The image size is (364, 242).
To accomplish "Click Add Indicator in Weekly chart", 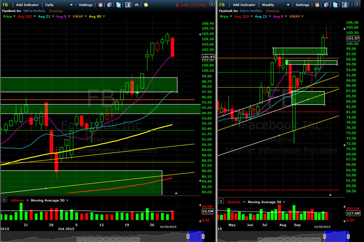I will pyautogui.click(x=244, y=5).
